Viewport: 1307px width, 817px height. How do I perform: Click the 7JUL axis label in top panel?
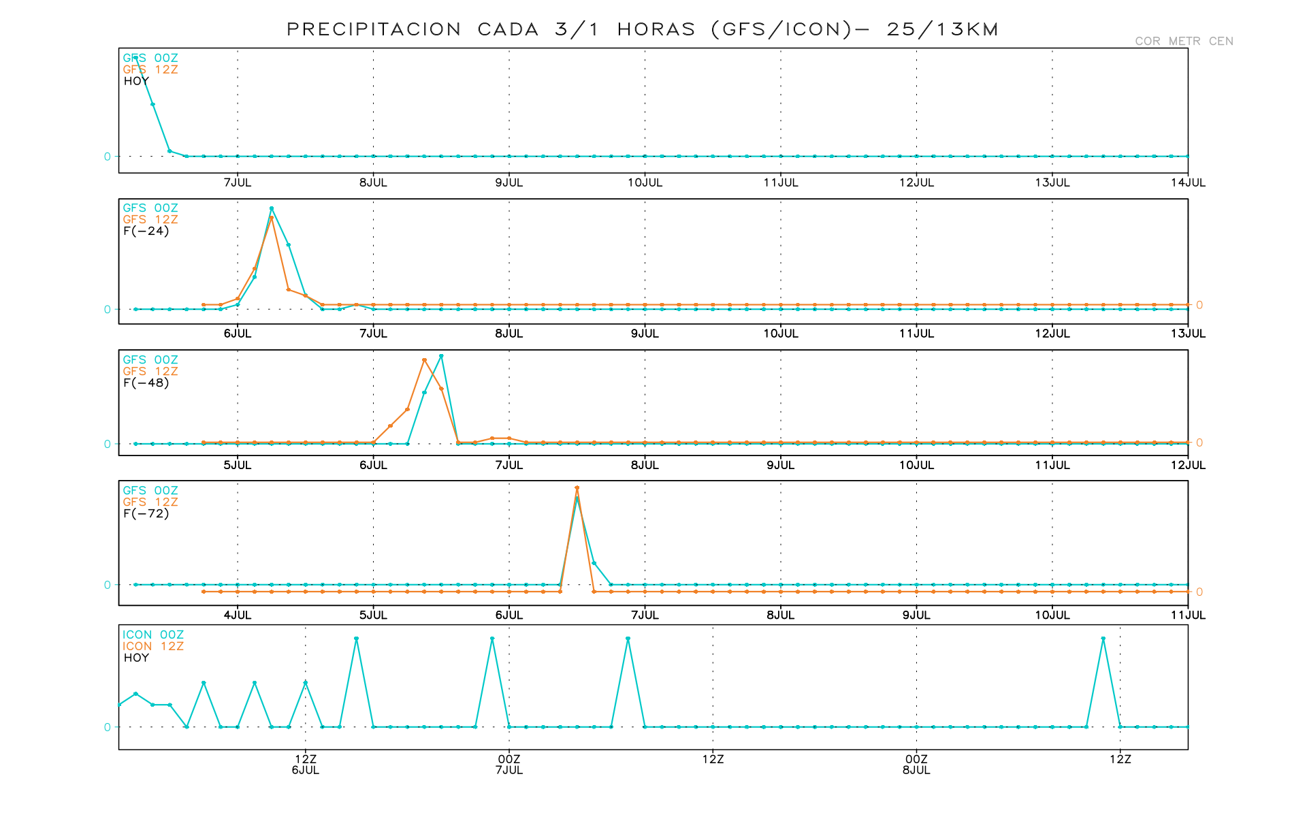pyautogui.click(x=238, y=182)
